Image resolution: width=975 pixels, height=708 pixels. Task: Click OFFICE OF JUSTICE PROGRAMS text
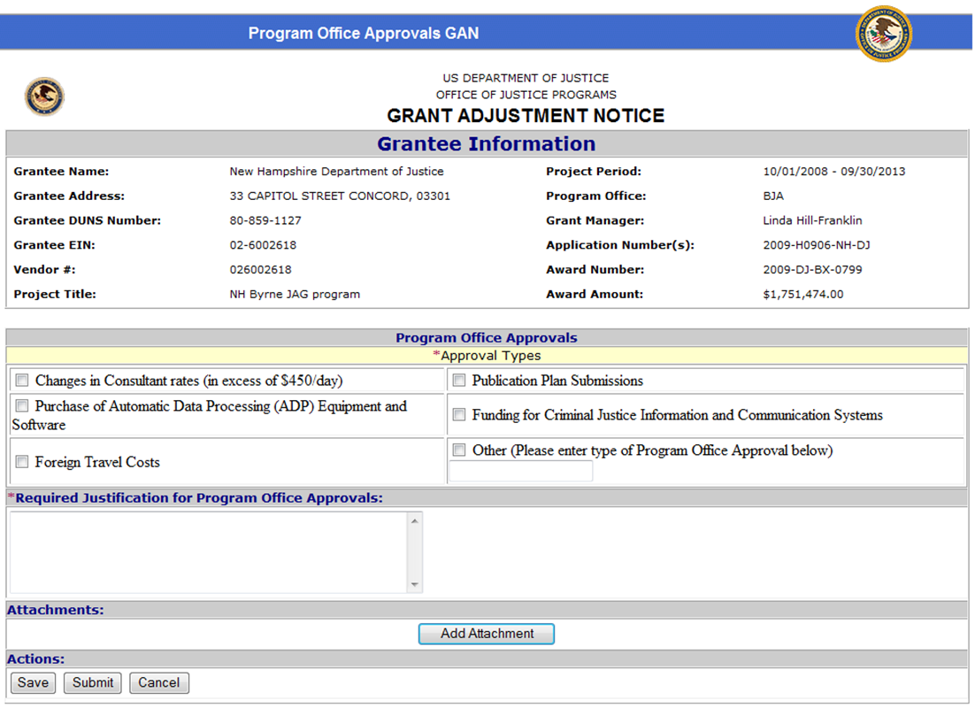[x=526, y=95]
